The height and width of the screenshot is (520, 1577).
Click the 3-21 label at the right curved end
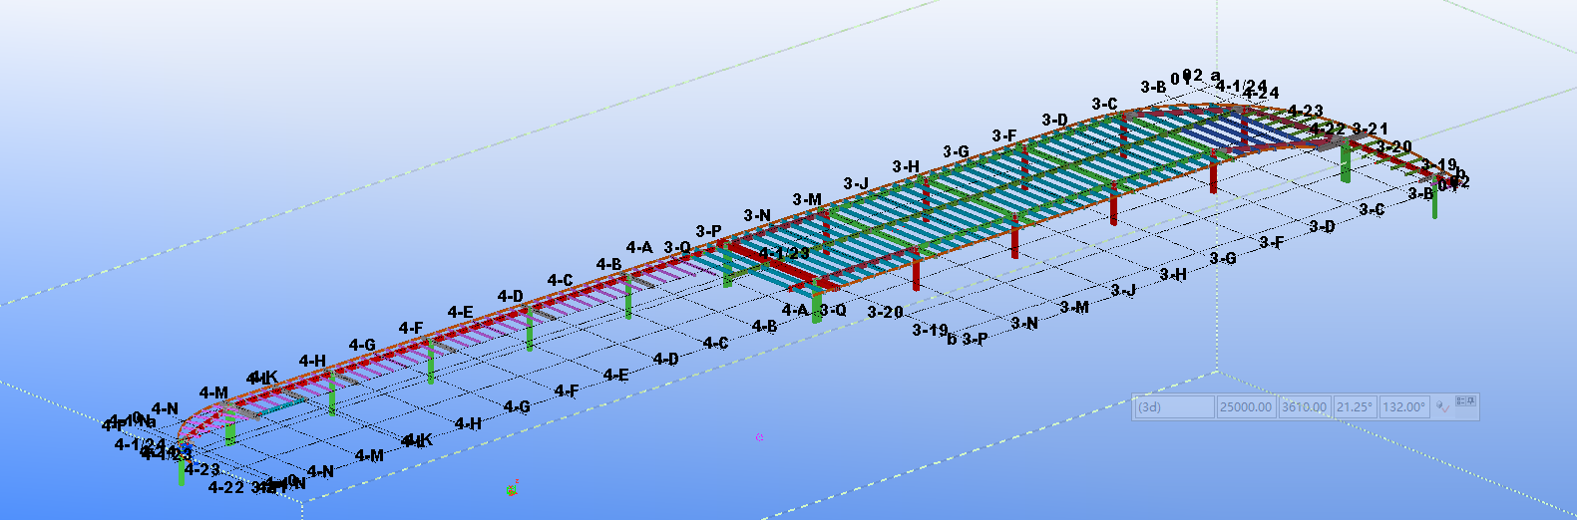1370,129
